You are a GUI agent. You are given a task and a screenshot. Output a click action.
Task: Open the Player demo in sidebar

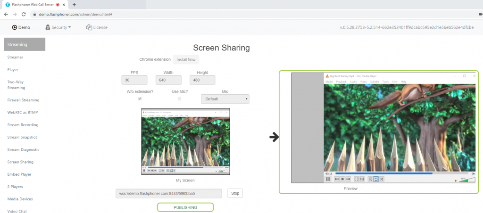coord(13,70)
